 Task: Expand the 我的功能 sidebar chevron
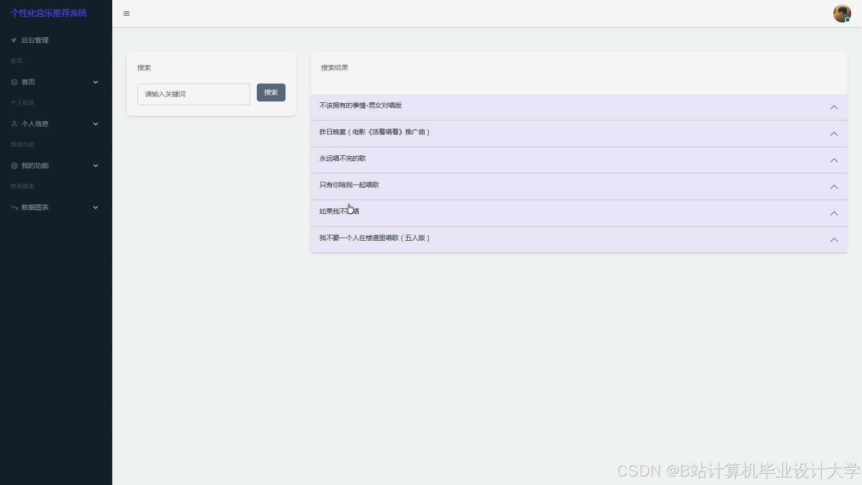(96, 166)
